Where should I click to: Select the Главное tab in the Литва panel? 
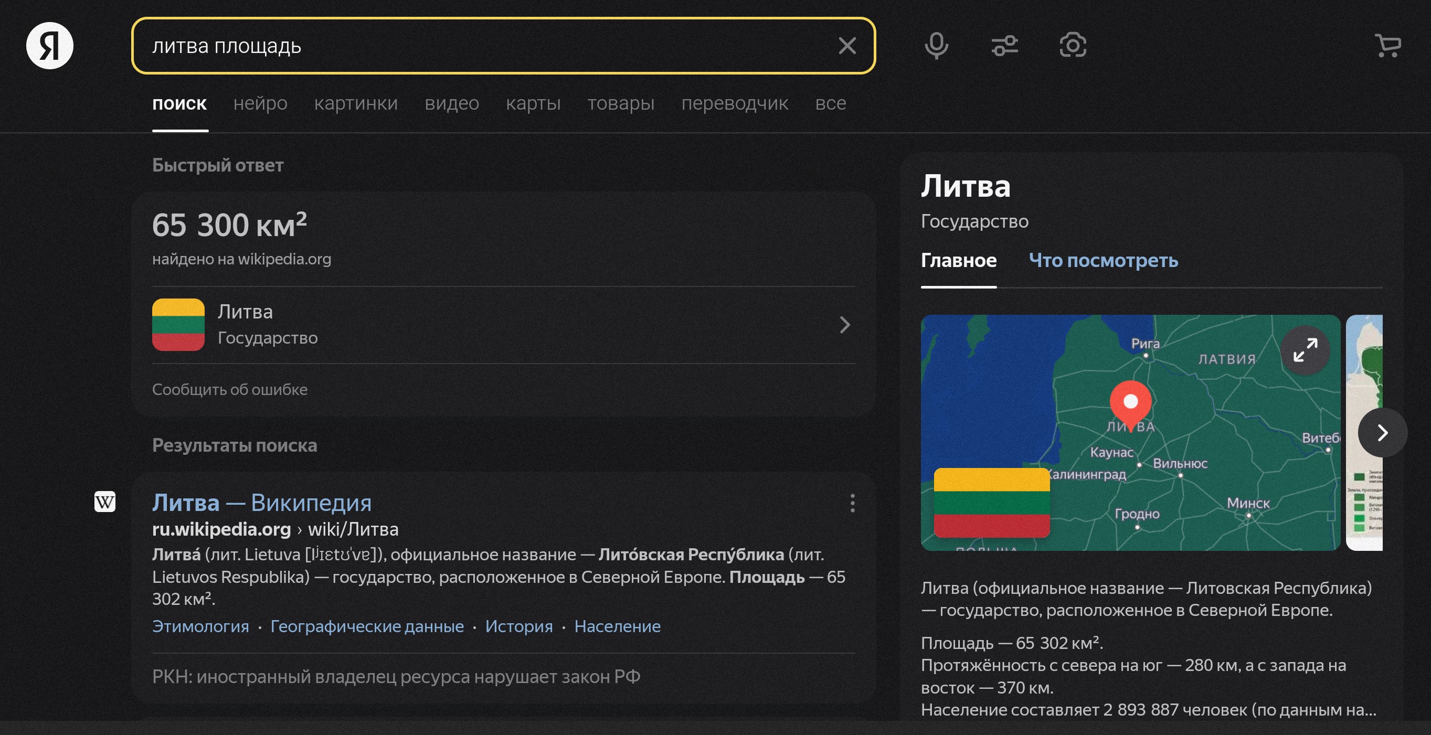(x=959, y=261)
